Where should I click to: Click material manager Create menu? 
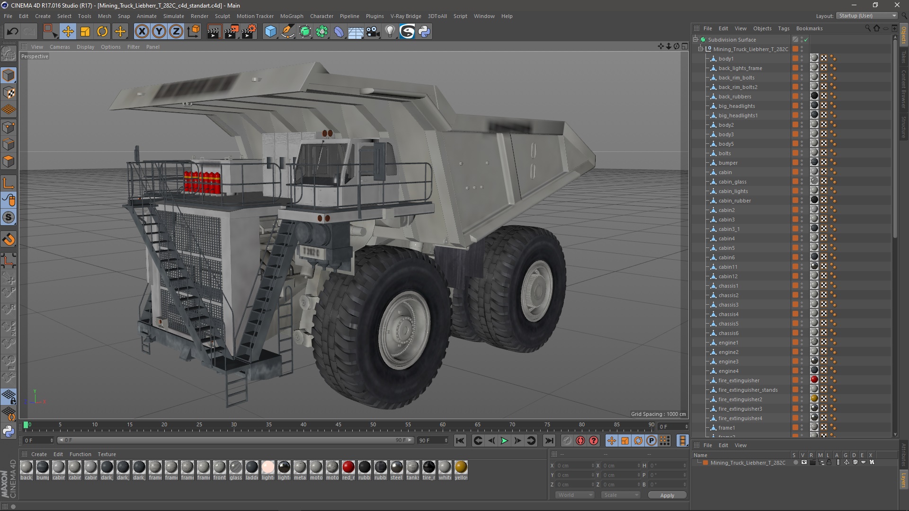pyautogui.click(x=39, y=454)
